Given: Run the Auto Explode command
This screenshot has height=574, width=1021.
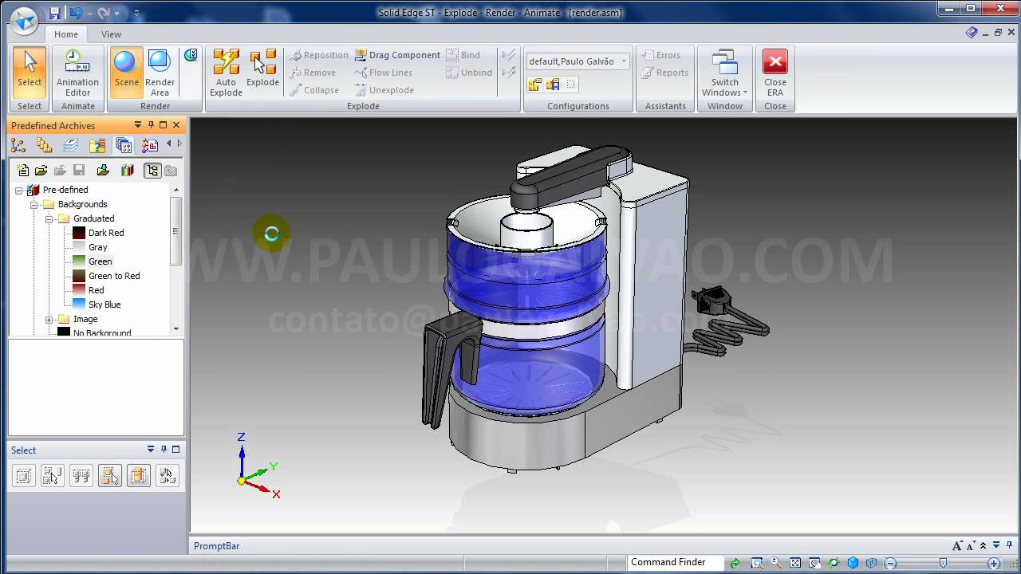Looking at the screenshot, I should pos(226,73).
